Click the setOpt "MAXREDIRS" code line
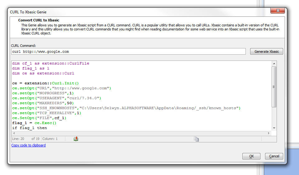Image resolution: width=299 pixels, height=175 pixels. pyautogui.click(x=43, y=103)
